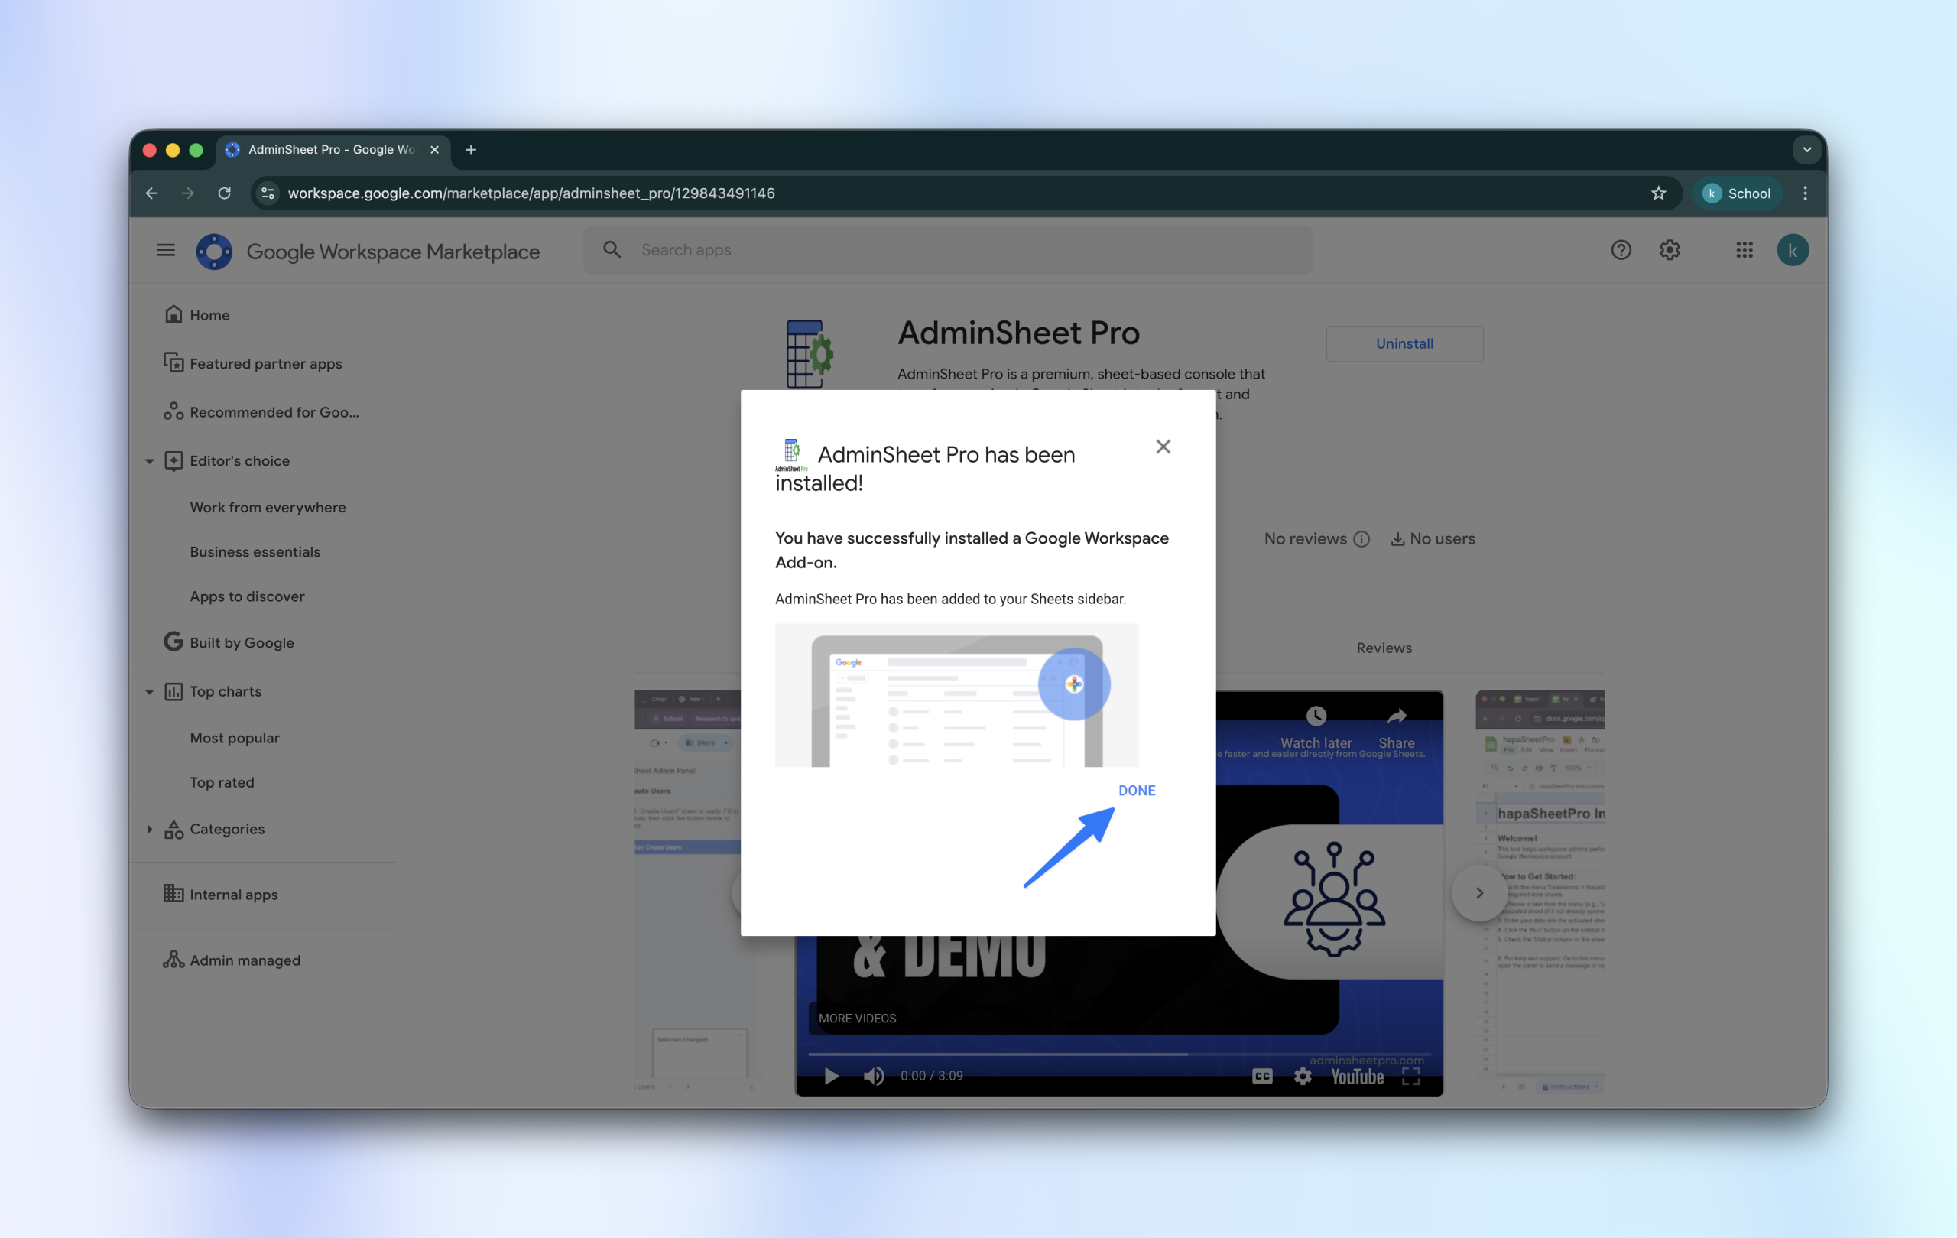1957x1238 pixels.
Task: Open Chrome's three-dot menu
Action: point(1805,193)
